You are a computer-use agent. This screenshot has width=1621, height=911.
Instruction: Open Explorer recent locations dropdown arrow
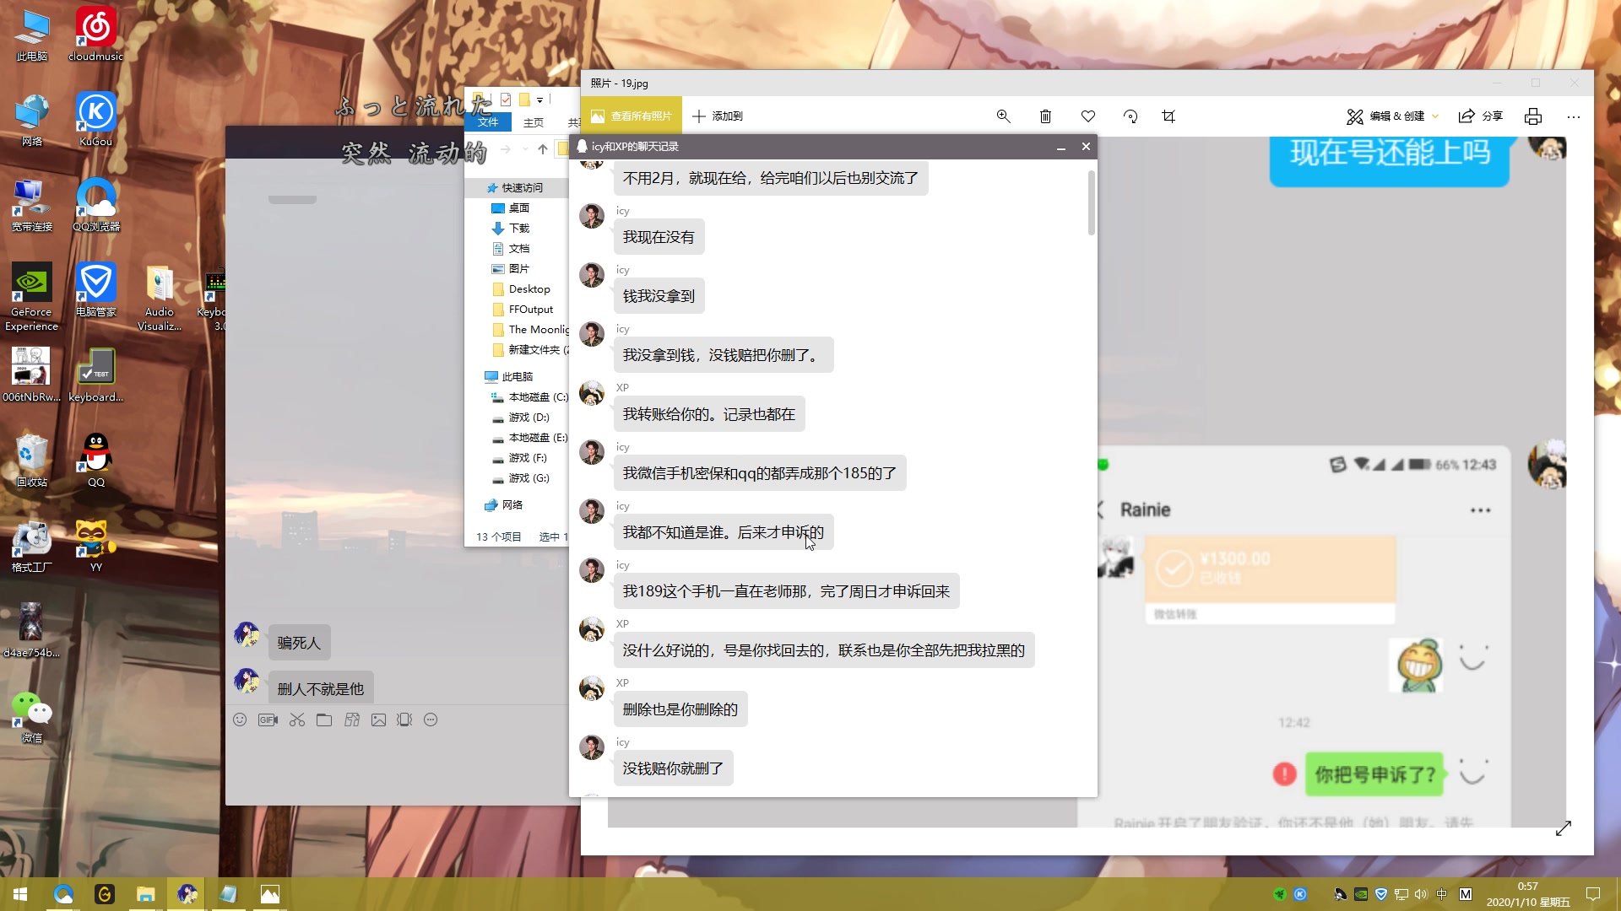(x=525, y=149)
